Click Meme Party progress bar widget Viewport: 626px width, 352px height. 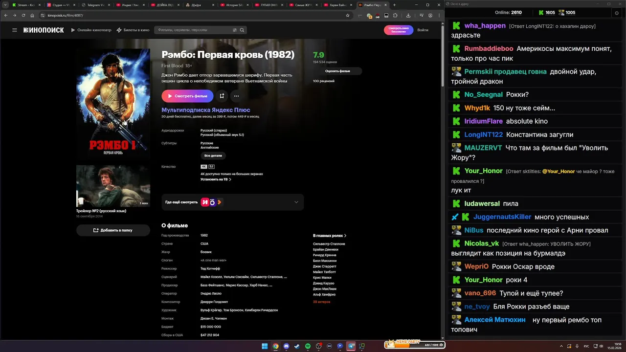click(x=414, y=344)
